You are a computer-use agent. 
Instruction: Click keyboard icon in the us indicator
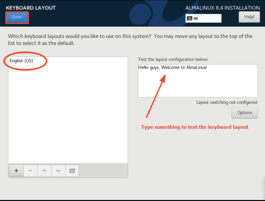tap(189, 18)
